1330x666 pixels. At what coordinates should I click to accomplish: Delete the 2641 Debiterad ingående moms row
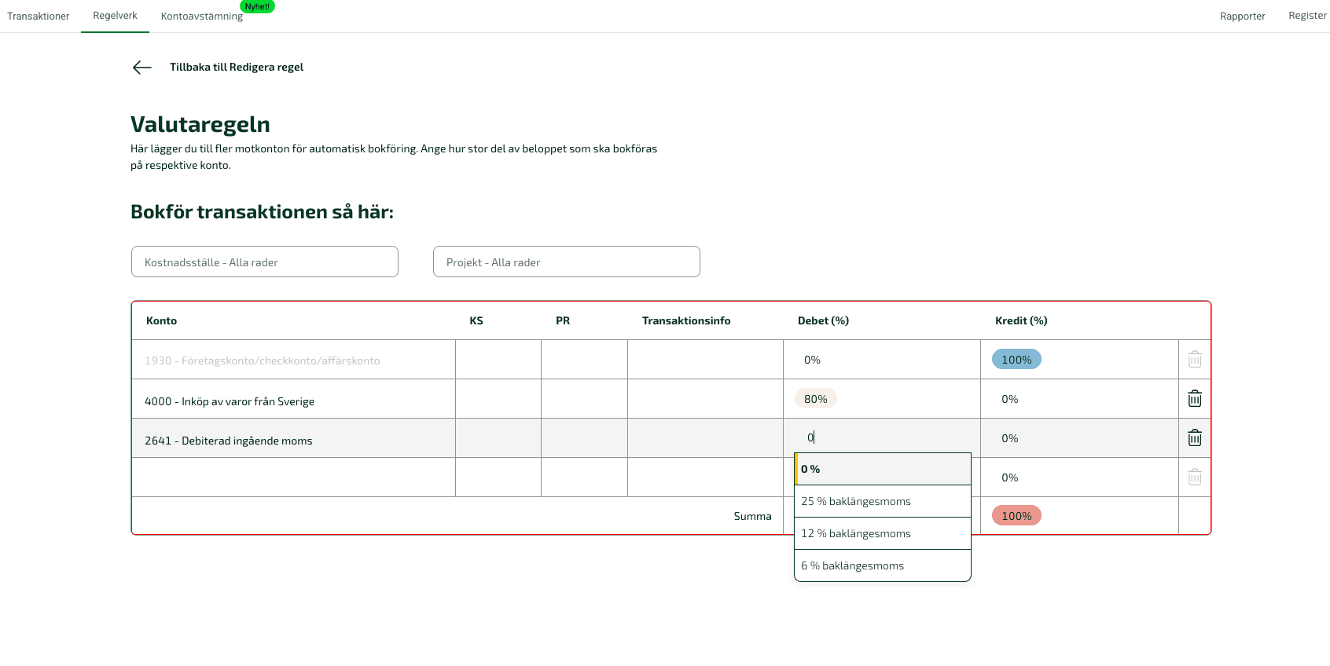tap(1194, 438)
